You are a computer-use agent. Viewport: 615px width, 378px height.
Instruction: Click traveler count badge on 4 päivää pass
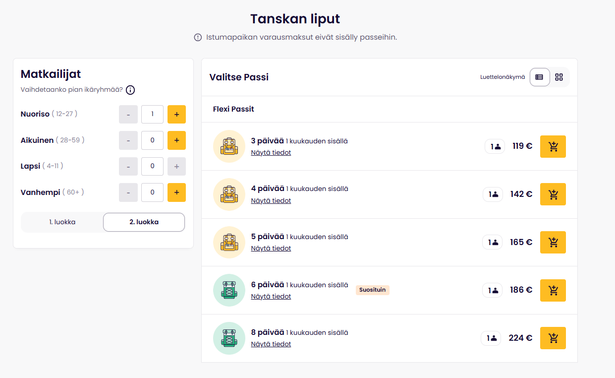click(493, 194)
